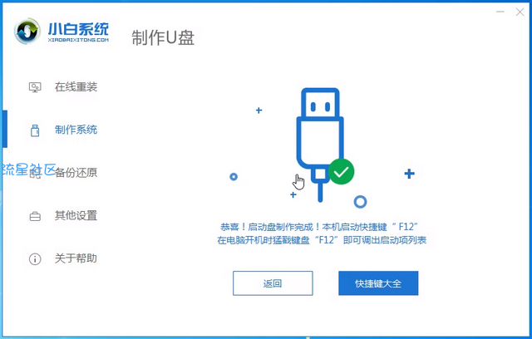The width and height of the screenshot is (532, 339).
Task: Click the 制作U盘 page title
Action: (163, 37)
